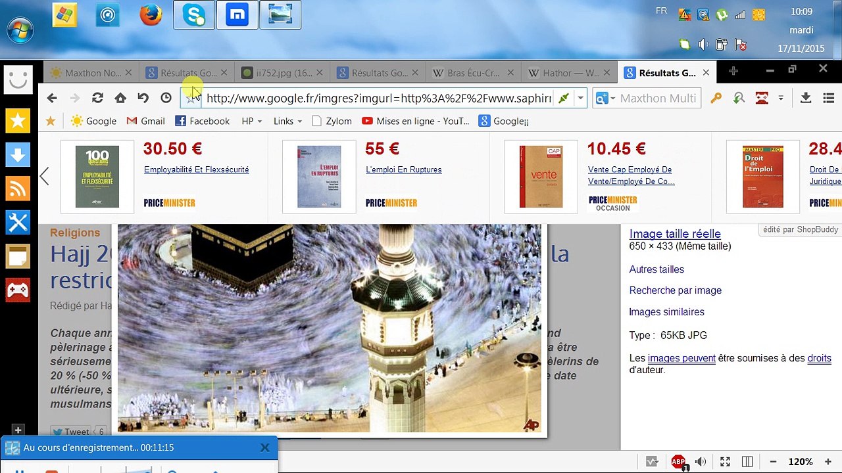Screen dimensions: 842x473
Task: Open the Maxthon main menu icon
Action: 828,98
